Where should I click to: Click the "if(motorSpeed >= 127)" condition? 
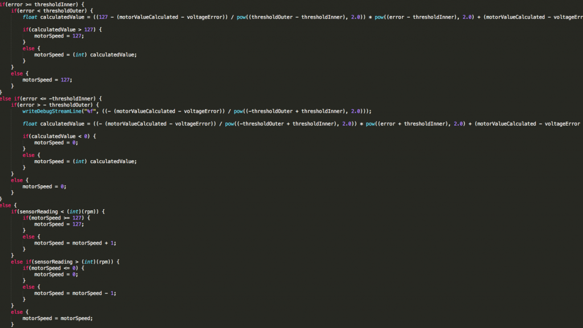57,218
